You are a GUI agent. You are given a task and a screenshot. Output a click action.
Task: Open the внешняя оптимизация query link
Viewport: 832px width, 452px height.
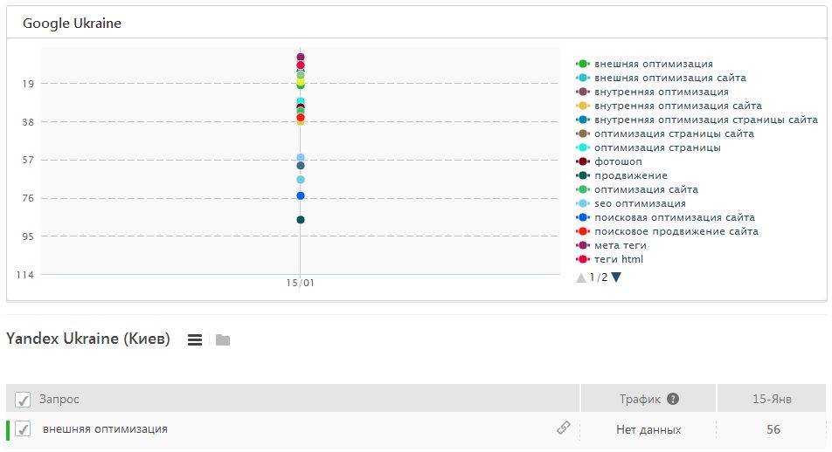coord(105,429)
